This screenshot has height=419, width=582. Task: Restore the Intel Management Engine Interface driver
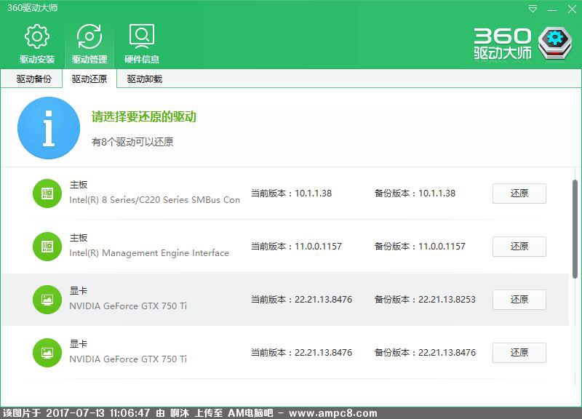519,247
